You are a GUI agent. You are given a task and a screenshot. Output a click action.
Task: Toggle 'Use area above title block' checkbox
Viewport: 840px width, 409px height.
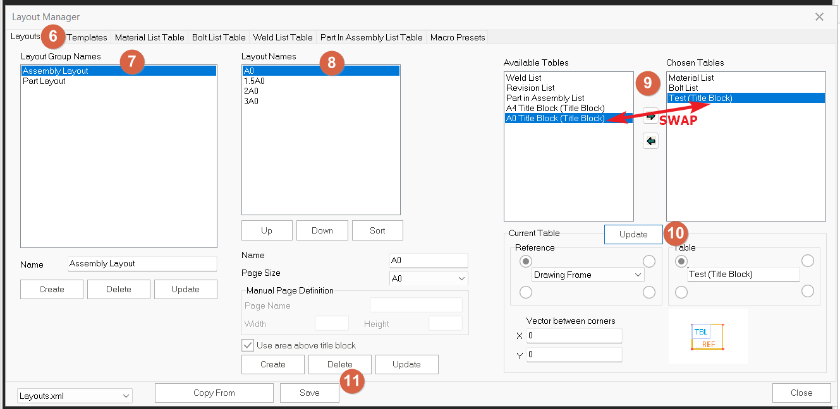pos(248,345)
